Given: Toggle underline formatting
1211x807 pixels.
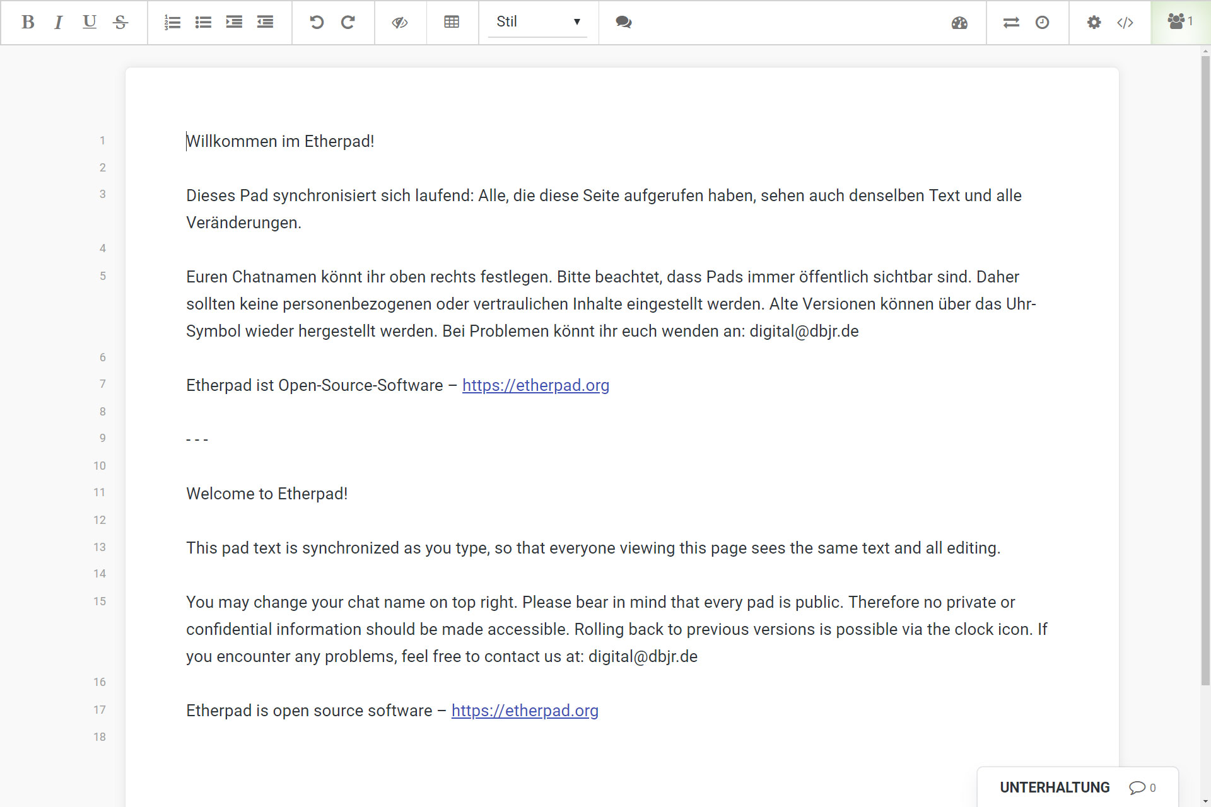Looking at the screenshot, I should point(90,22).
